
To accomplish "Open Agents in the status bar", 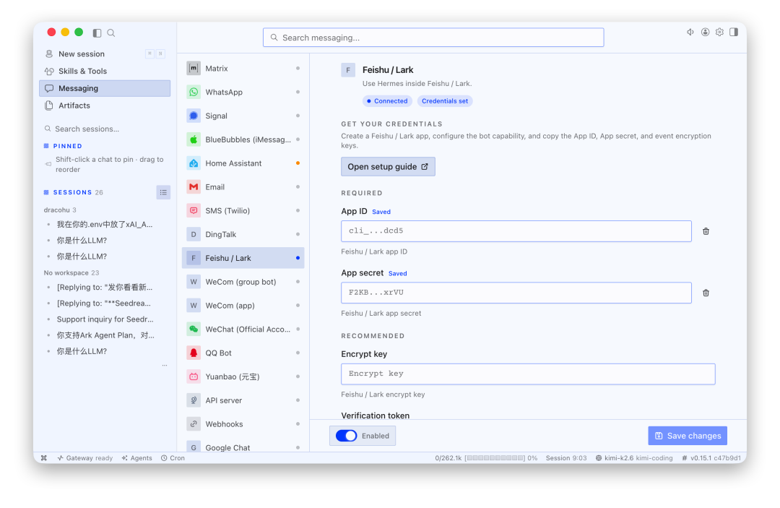I will tap(136, 458).
